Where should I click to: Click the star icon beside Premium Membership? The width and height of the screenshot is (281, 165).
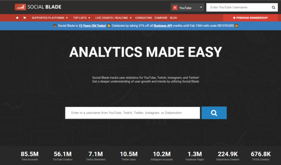[234, 18]
